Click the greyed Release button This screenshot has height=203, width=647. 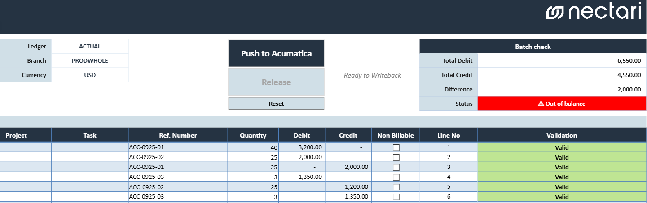pyautogui.click(x=276, y=82)
